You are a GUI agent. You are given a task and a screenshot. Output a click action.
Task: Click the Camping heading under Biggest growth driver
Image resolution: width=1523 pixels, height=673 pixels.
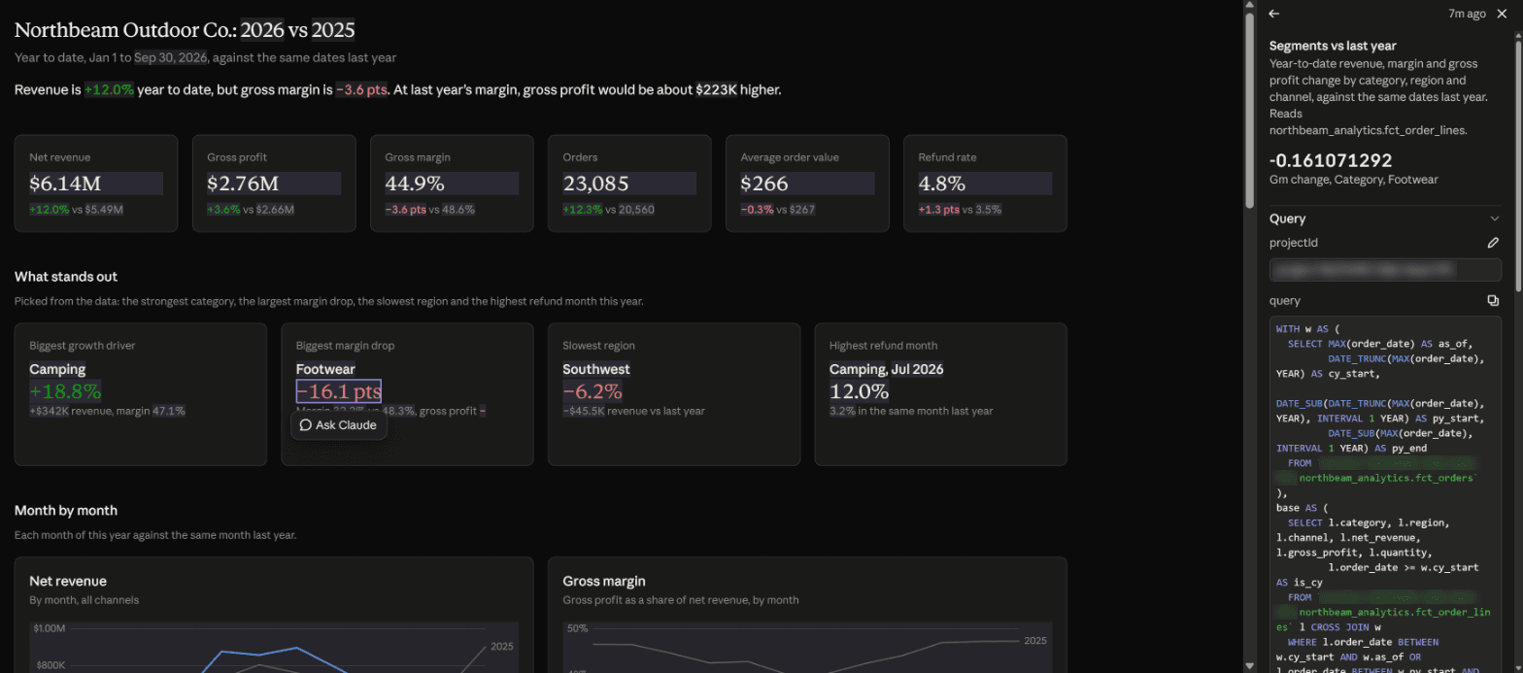[57, 369]
